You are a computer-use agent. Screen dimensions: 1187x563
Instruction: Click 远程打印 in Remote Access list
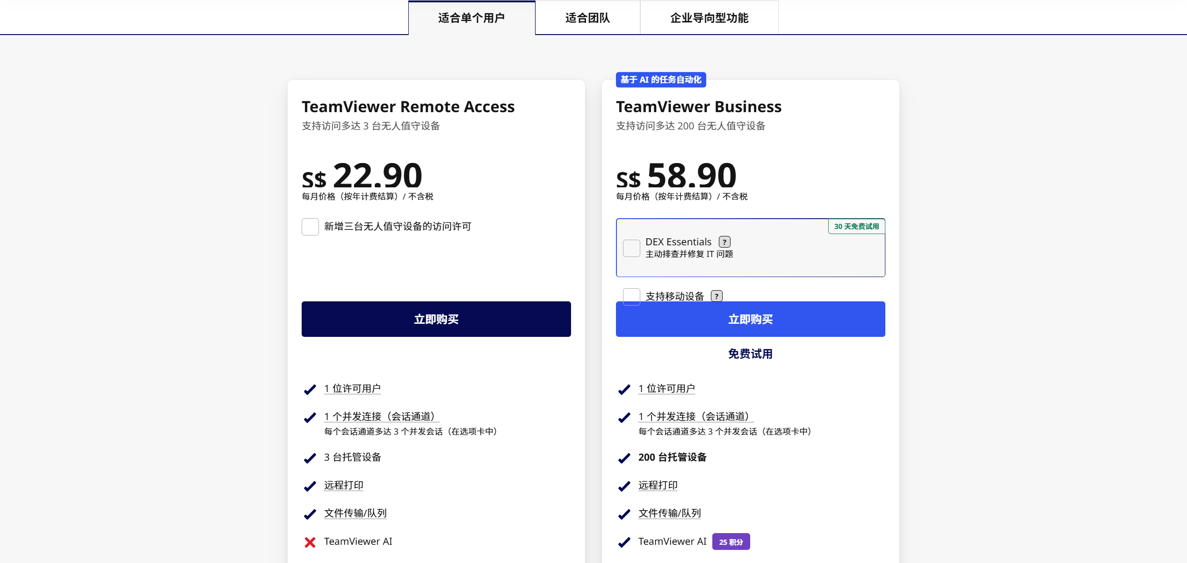344,485
